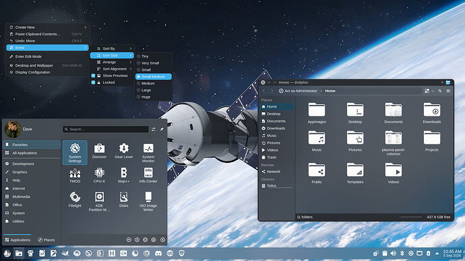Open the Templates folder in Dolphin
This screenshot has width=465, height=261.
pos(355,174)
